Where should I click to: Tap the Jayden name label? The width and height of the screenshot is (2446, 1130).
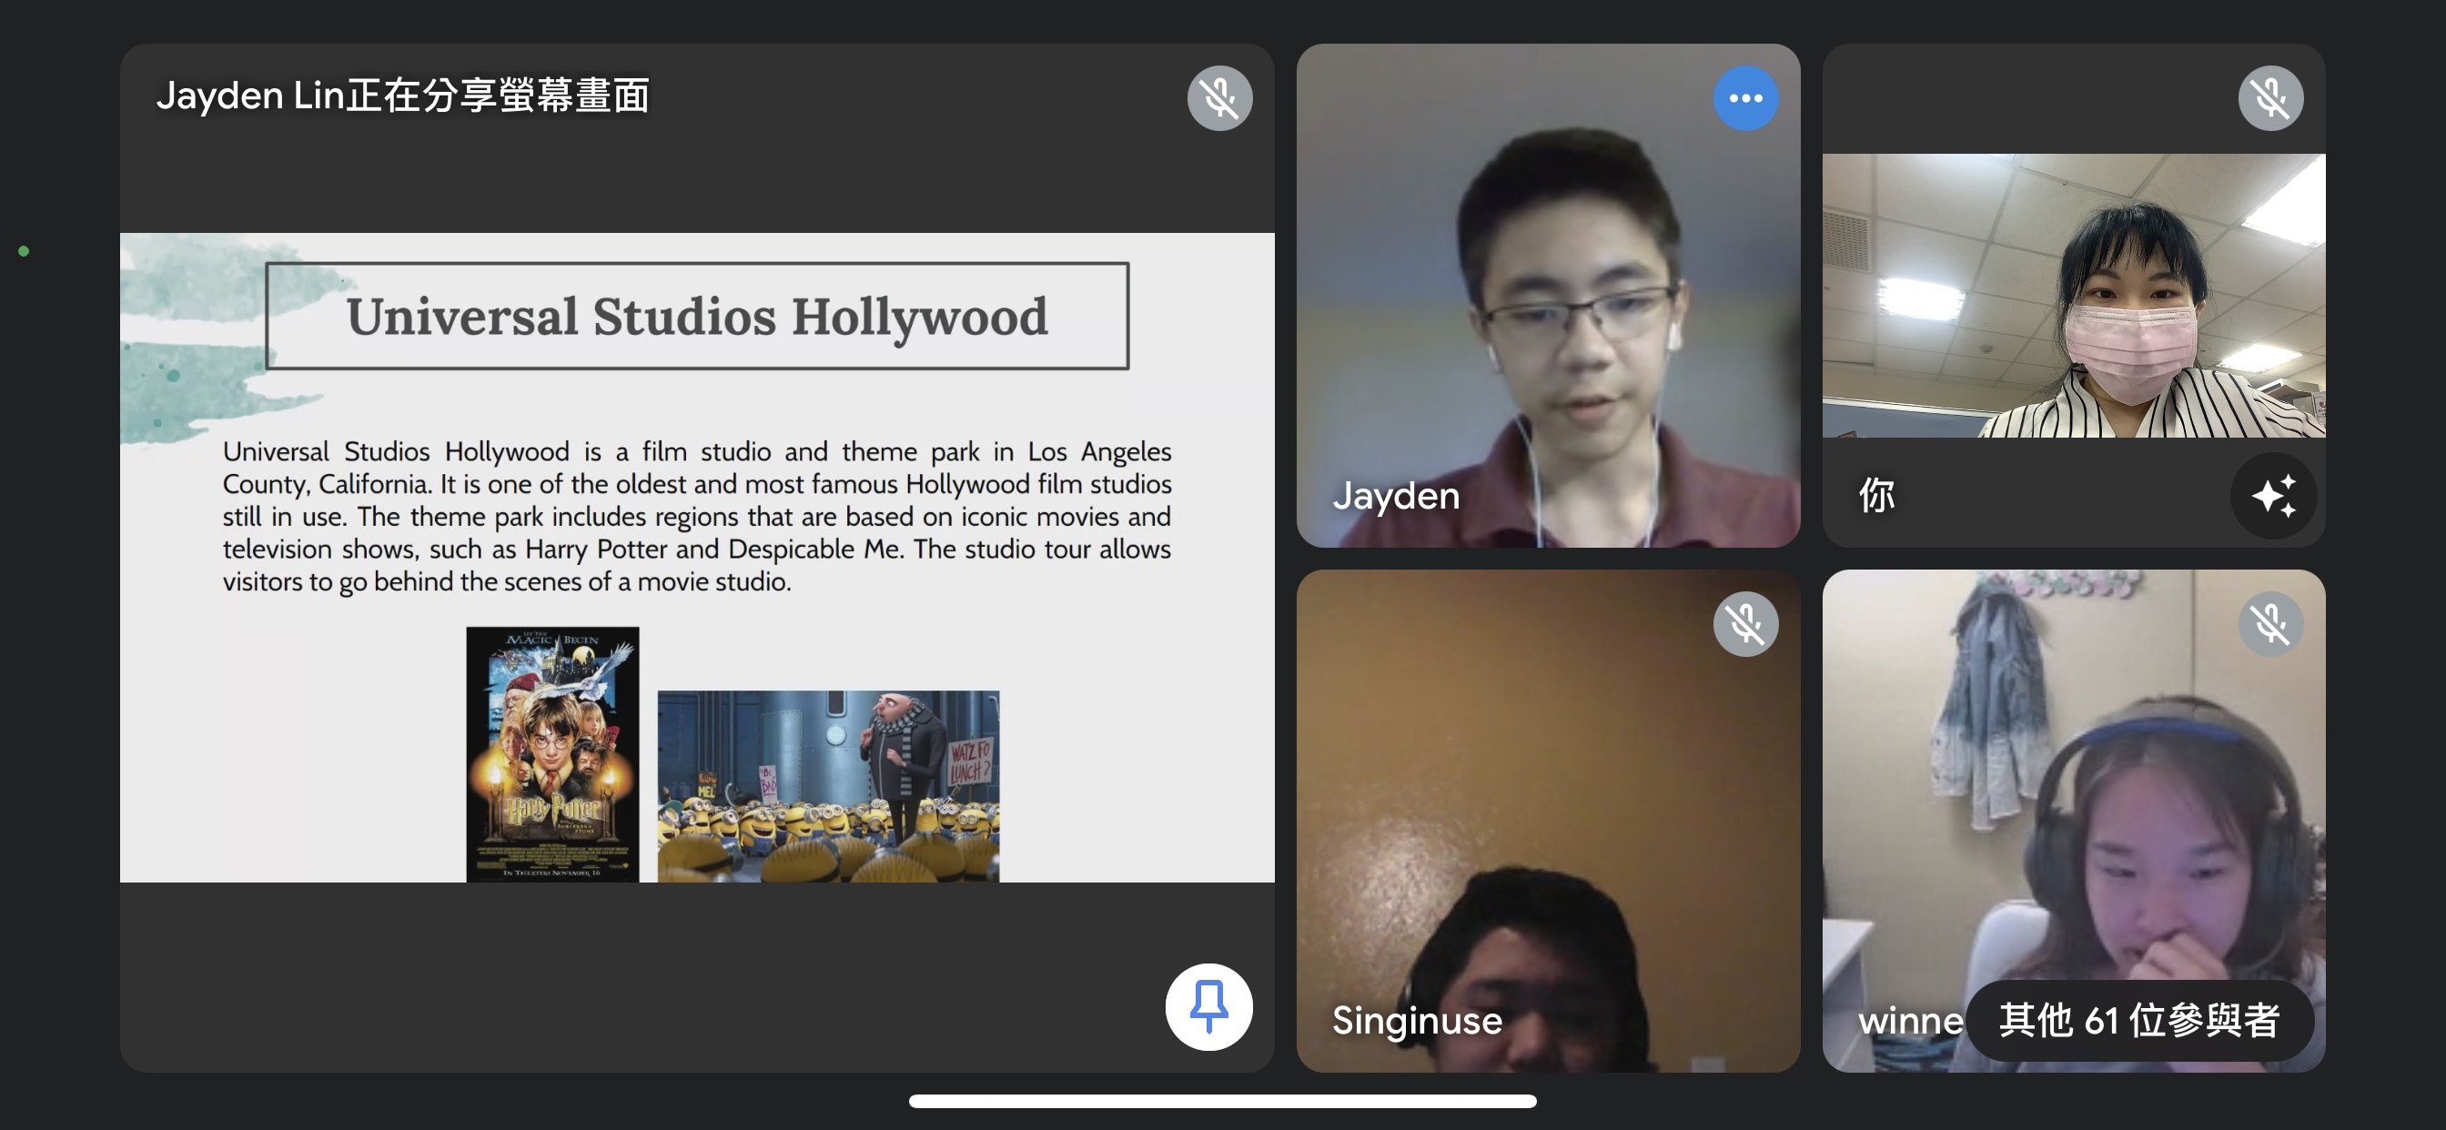[x=1396, y=496]
